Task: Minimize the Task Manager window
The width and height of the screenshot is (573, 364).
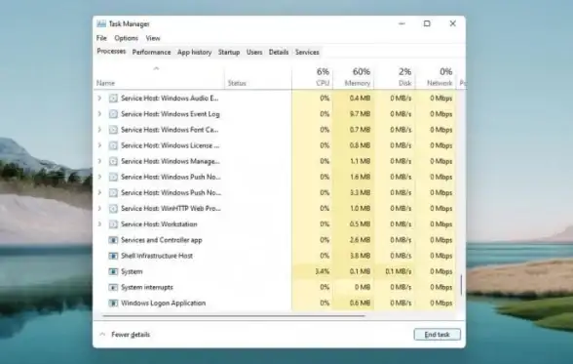Action: (401, 23)
